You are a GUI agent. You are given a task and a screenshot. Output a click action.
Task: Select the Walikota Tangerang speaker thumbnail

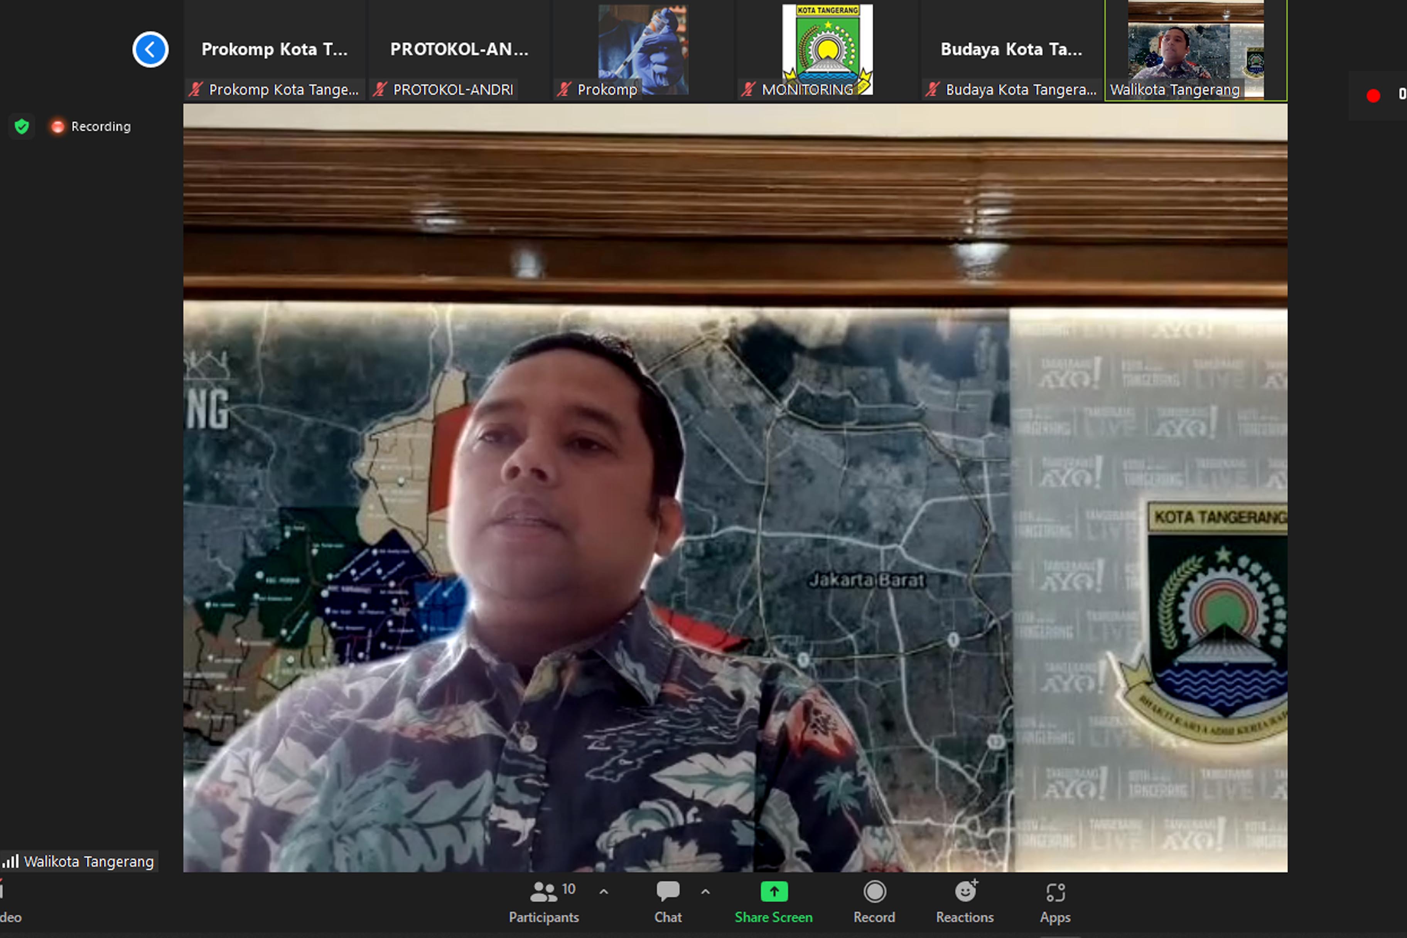1195,49
